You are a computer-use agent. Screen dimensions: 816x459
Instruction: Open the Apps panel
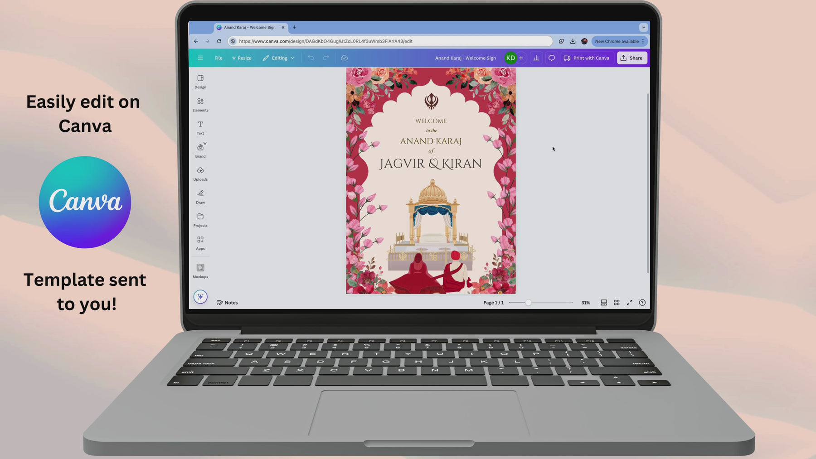pyautogui.click(x=200, y=243)
